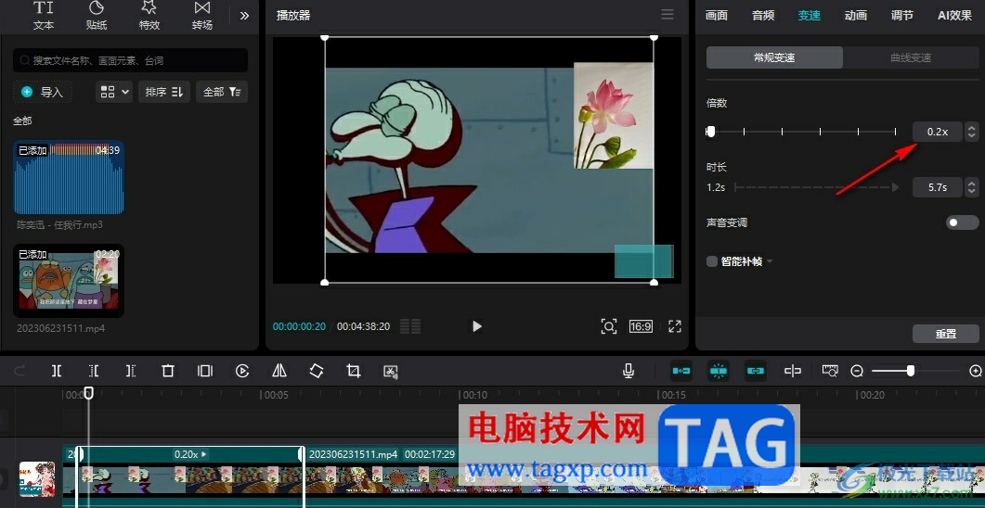
Task: Open the Transitions (转场) panel
Action: point(202,16)
